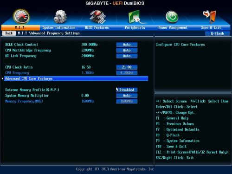Switch to System Information tab

[x=59, y=27]
